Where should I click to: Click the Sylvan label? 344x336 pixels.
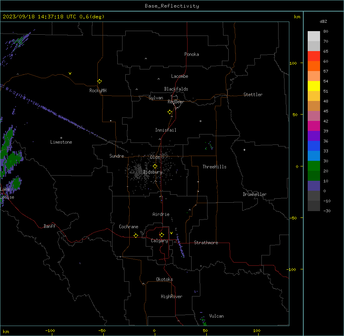click(156, 98)
